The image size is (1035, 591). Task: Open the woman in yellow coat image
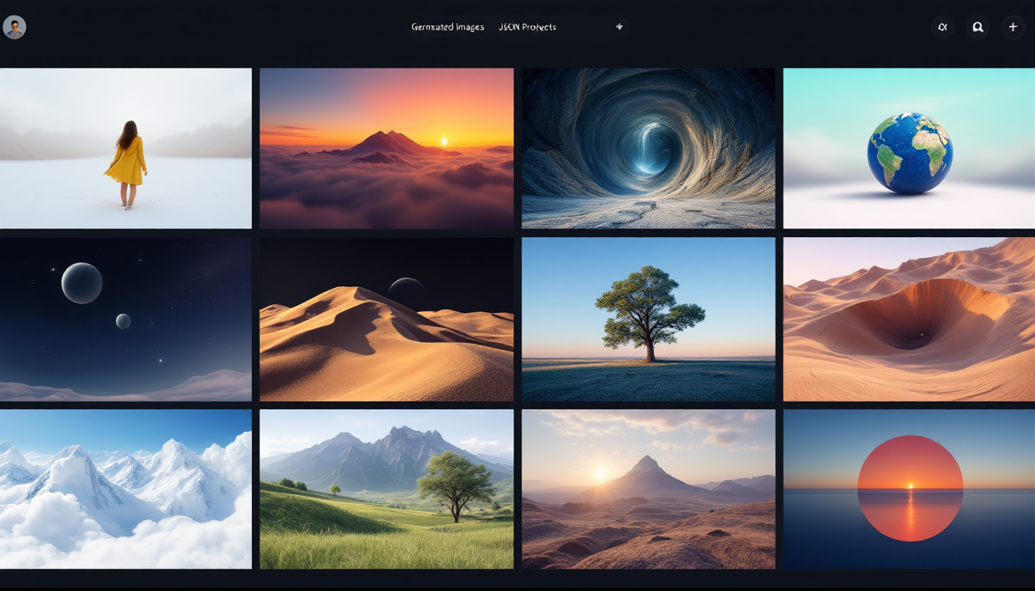[126, 148]
